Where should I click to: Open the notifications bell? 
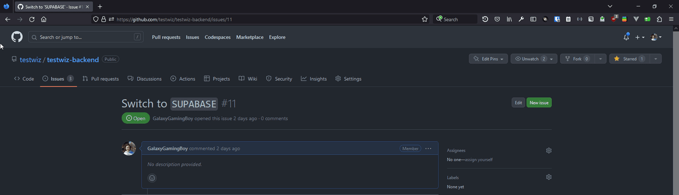[626, 37]
